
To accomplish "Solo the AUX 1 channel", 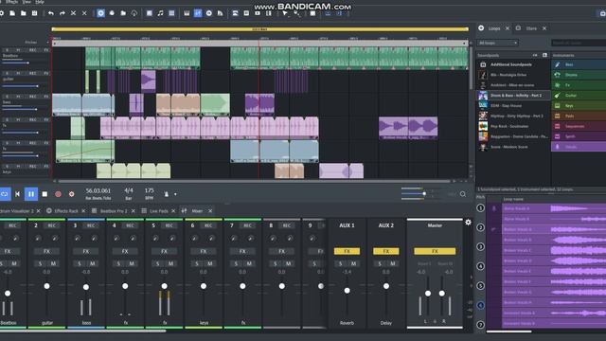I will click(340, 263).
